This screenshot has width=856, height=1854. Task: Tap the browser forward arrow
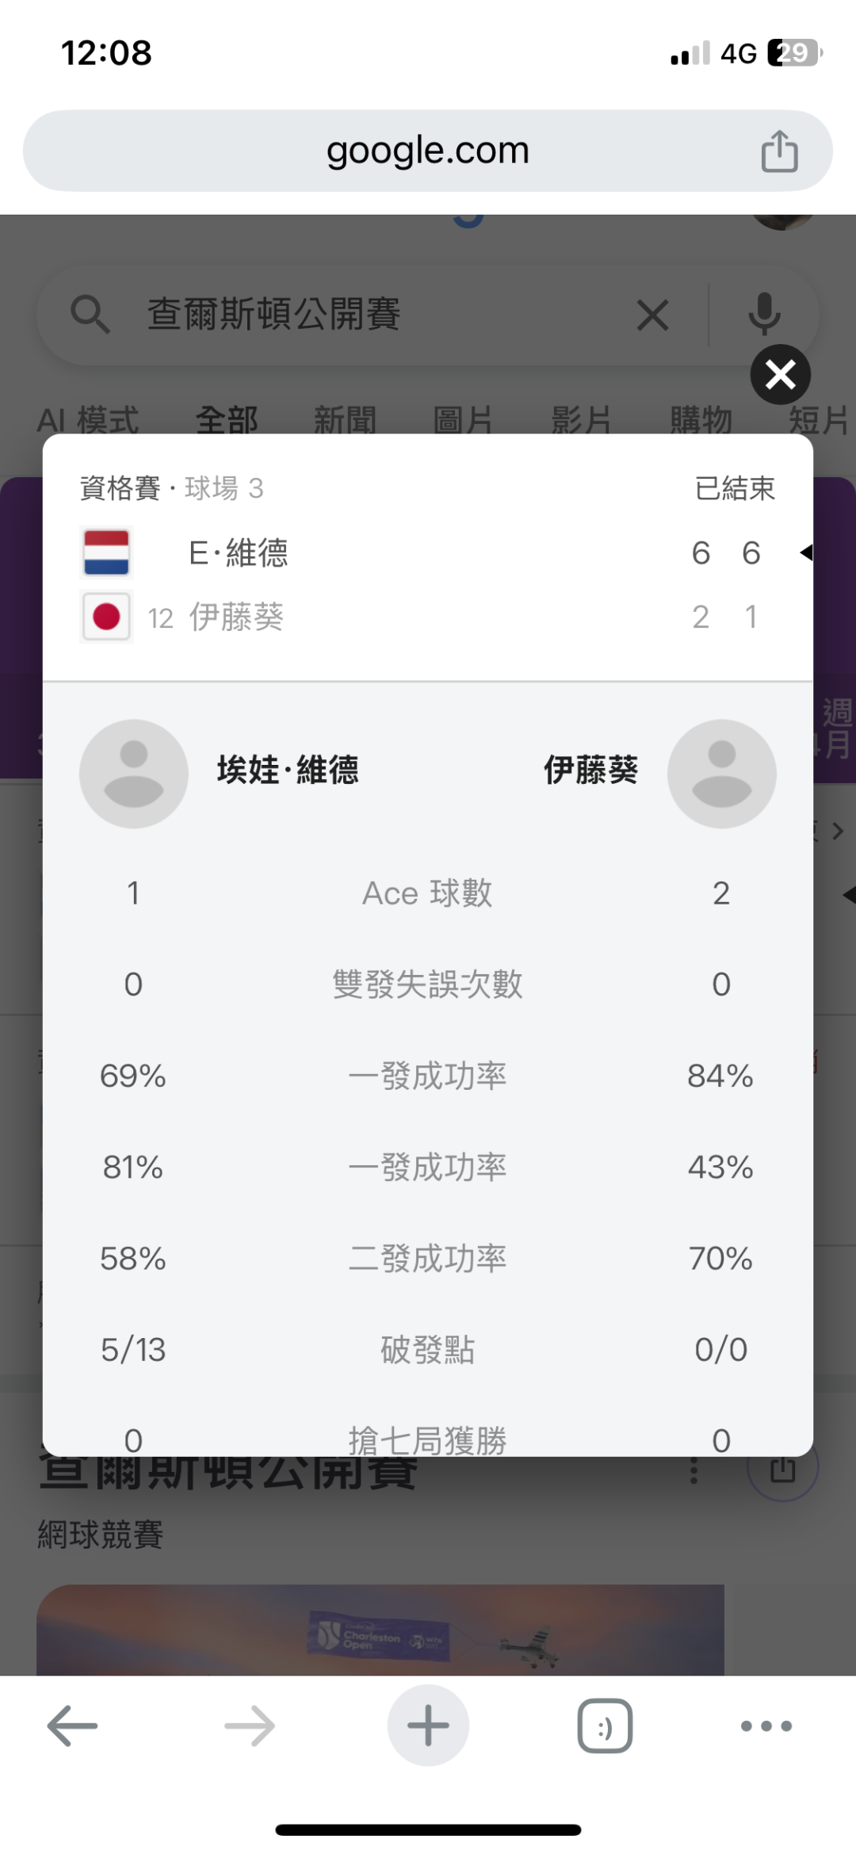pos(250,1726)
